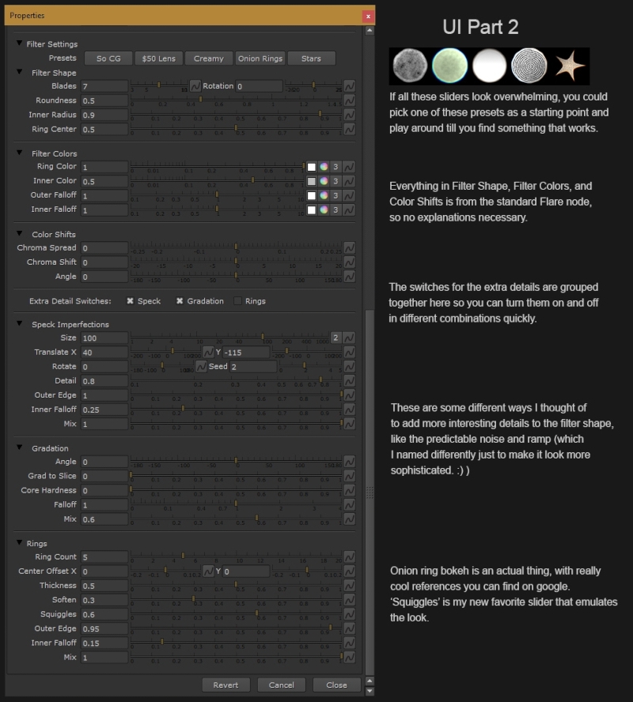Enable the Rings extra detail checkbox
Viewport: 633px width, 702px height.
point(237,301)
